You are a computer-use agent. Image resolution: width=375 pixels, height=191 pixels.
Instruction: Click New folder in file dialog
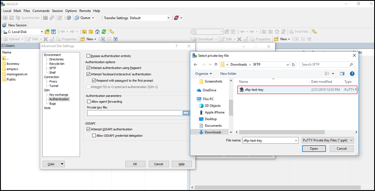pos(228,73)
